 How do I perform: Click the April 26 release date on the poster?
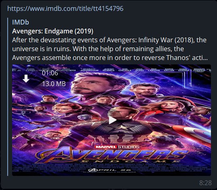point(110,170)
